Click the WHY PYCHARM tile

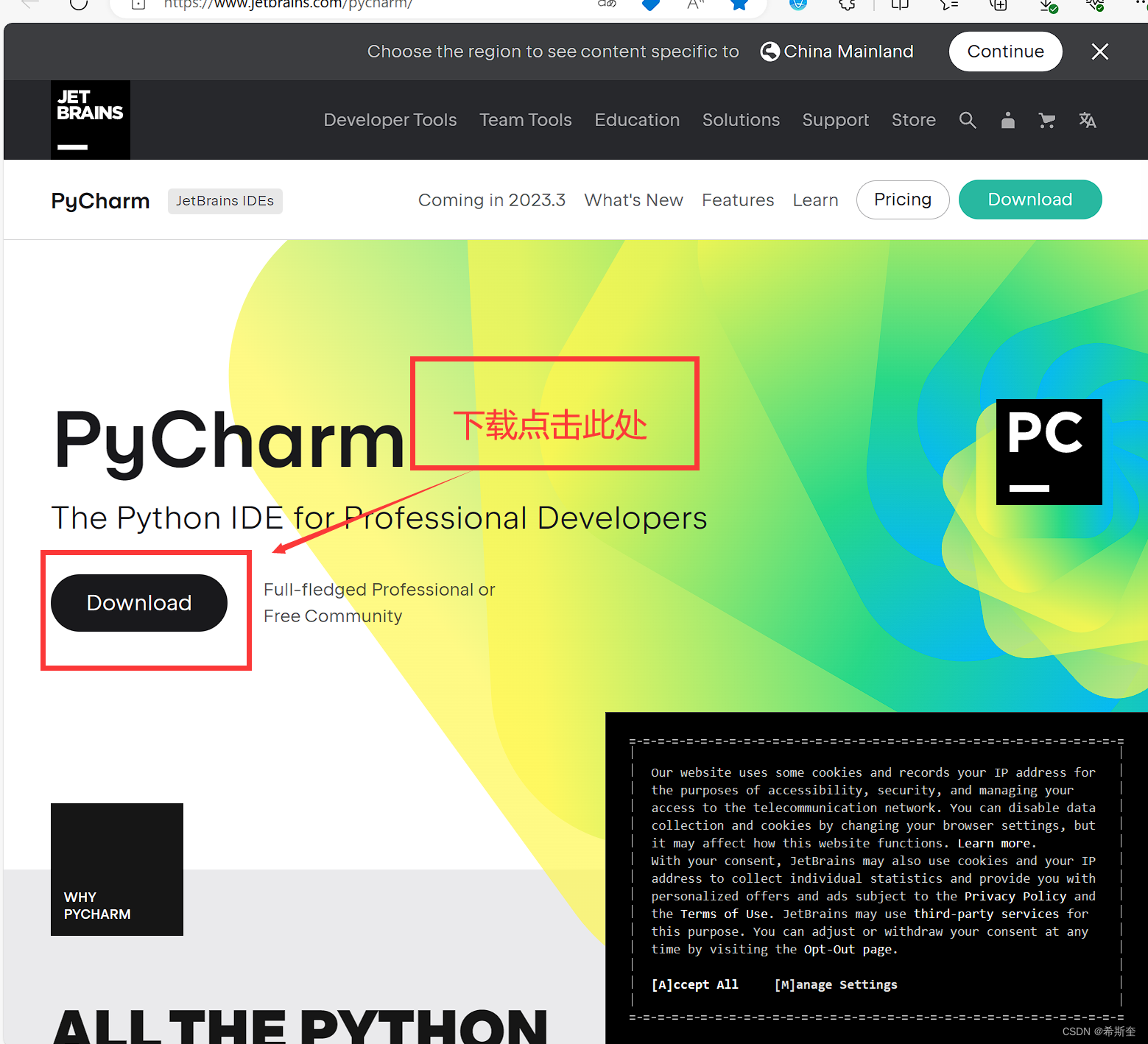(117, 870)
